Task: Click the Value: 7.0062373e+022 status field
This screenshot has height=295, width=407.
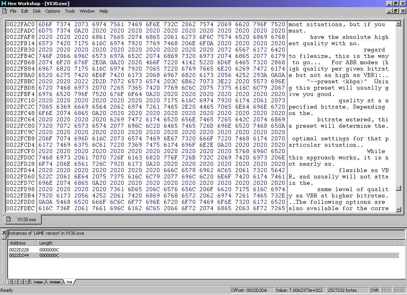Action: click(x=300, y=290)
